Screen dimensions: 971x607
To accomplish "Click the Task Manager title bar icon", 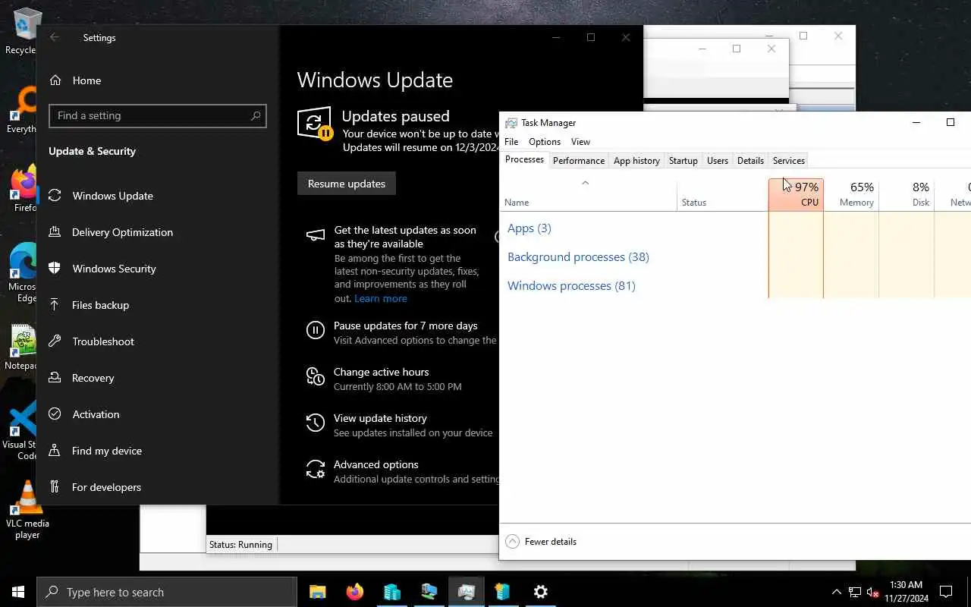I will pyautogui.click(x=511, y=123).
